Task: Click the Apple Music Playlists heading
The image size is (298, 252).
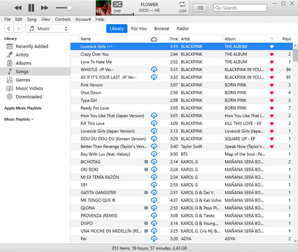Action: coord(23,108)
